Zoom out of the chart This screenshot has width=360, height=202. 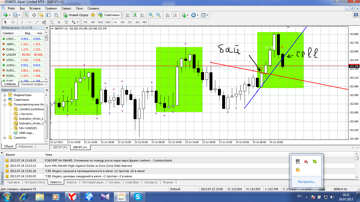pyautogui.click(x=158, y=15)
